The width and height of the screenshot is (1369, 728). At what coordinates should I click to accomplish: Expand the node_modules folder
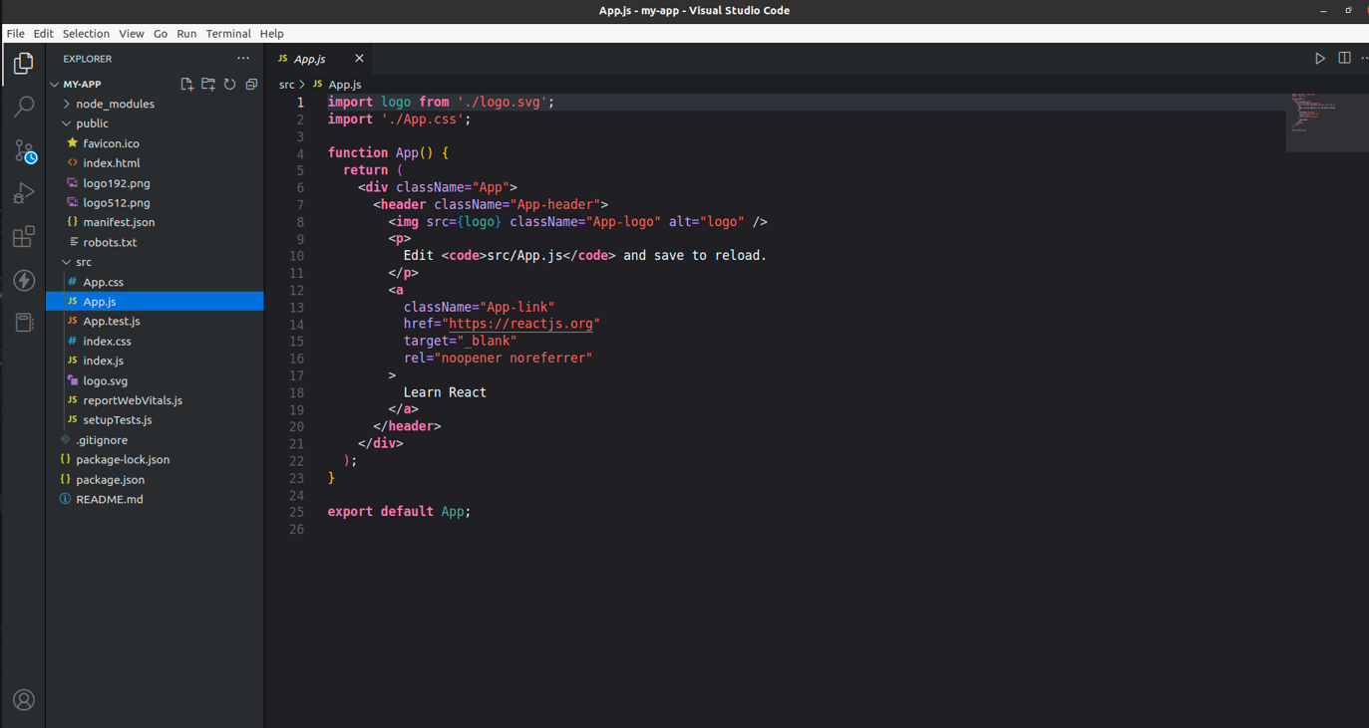(114, 104)
